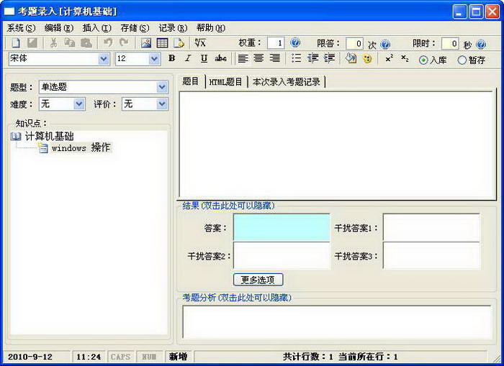The height and width of the screenshot is (366, 504).
Task: Open the 帮助(H) menu
Action: point(211,28)
